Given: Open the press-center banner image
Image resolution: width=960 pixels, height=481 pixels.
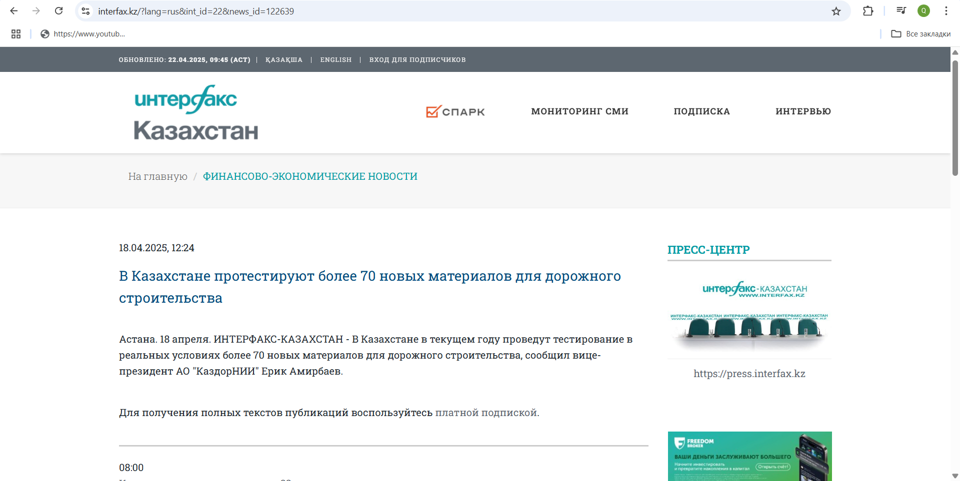Looking at the screenshot, I should tap(749, 314).
